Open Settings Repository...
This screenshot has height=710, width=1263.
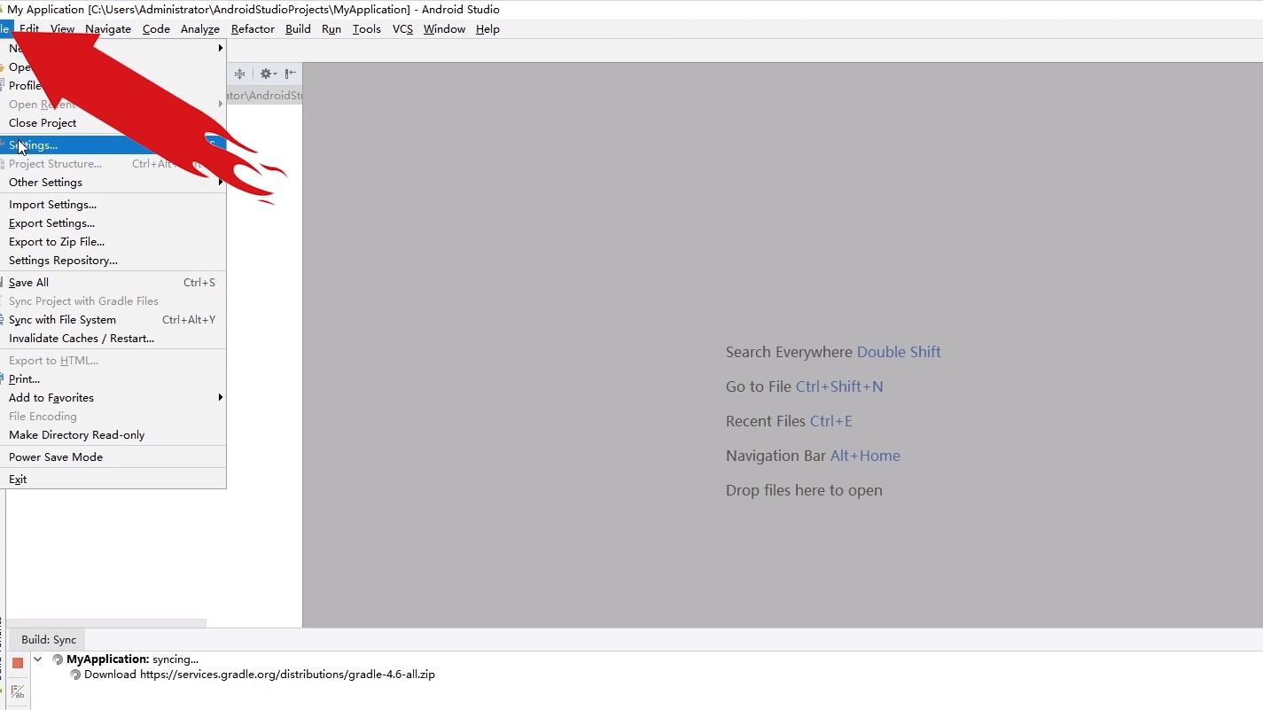tap(113, 261)
